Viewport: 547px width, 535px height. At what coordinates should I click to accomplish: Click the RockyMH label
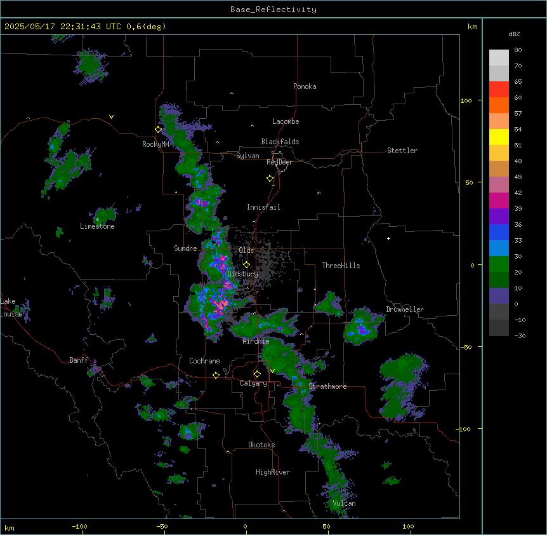pos(155,144)
